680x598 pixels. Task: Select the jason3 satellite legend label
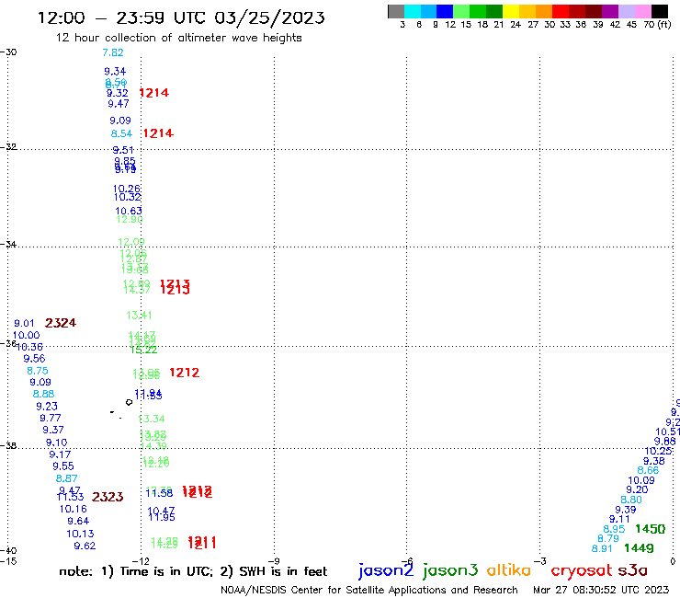coord(449,570)
